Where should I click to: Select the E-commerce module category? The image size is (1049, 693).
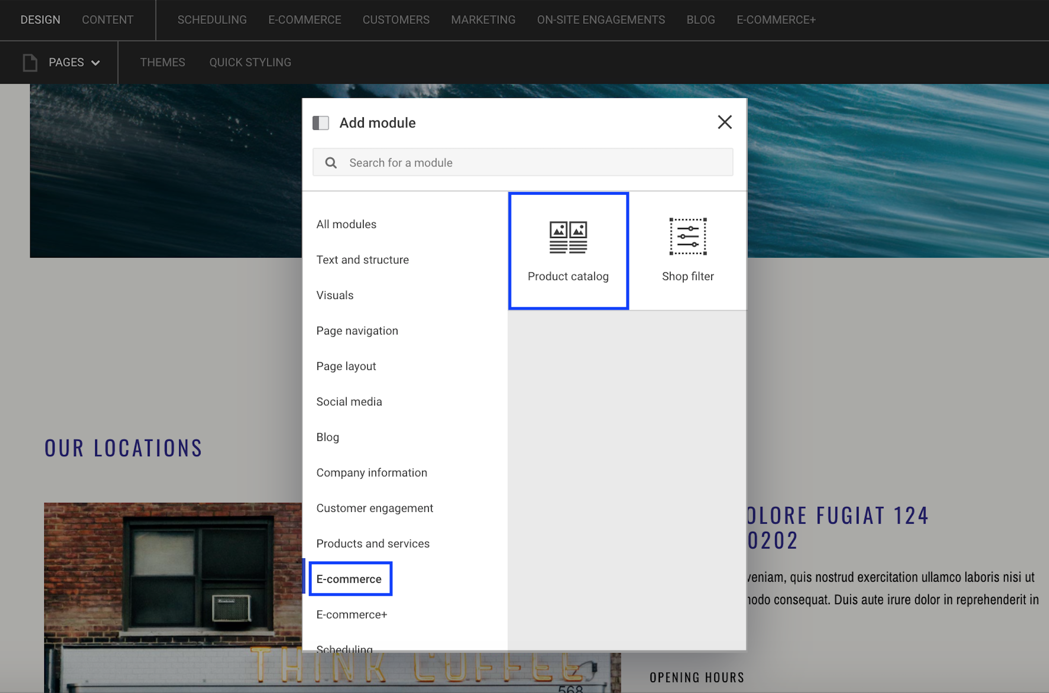[349, 579]
